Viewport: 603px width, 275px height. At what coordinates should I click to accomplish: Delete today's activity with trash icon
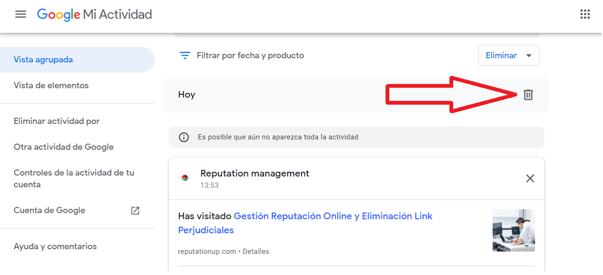pyautogui.click(x=528, y=95)
